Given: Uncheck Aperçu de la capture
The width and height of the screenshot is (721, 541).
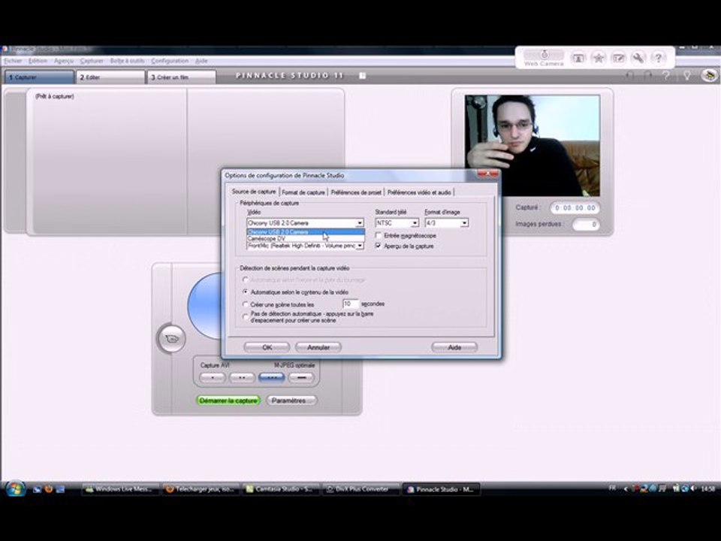Looking at the screenshot, I should pos(379,246).
